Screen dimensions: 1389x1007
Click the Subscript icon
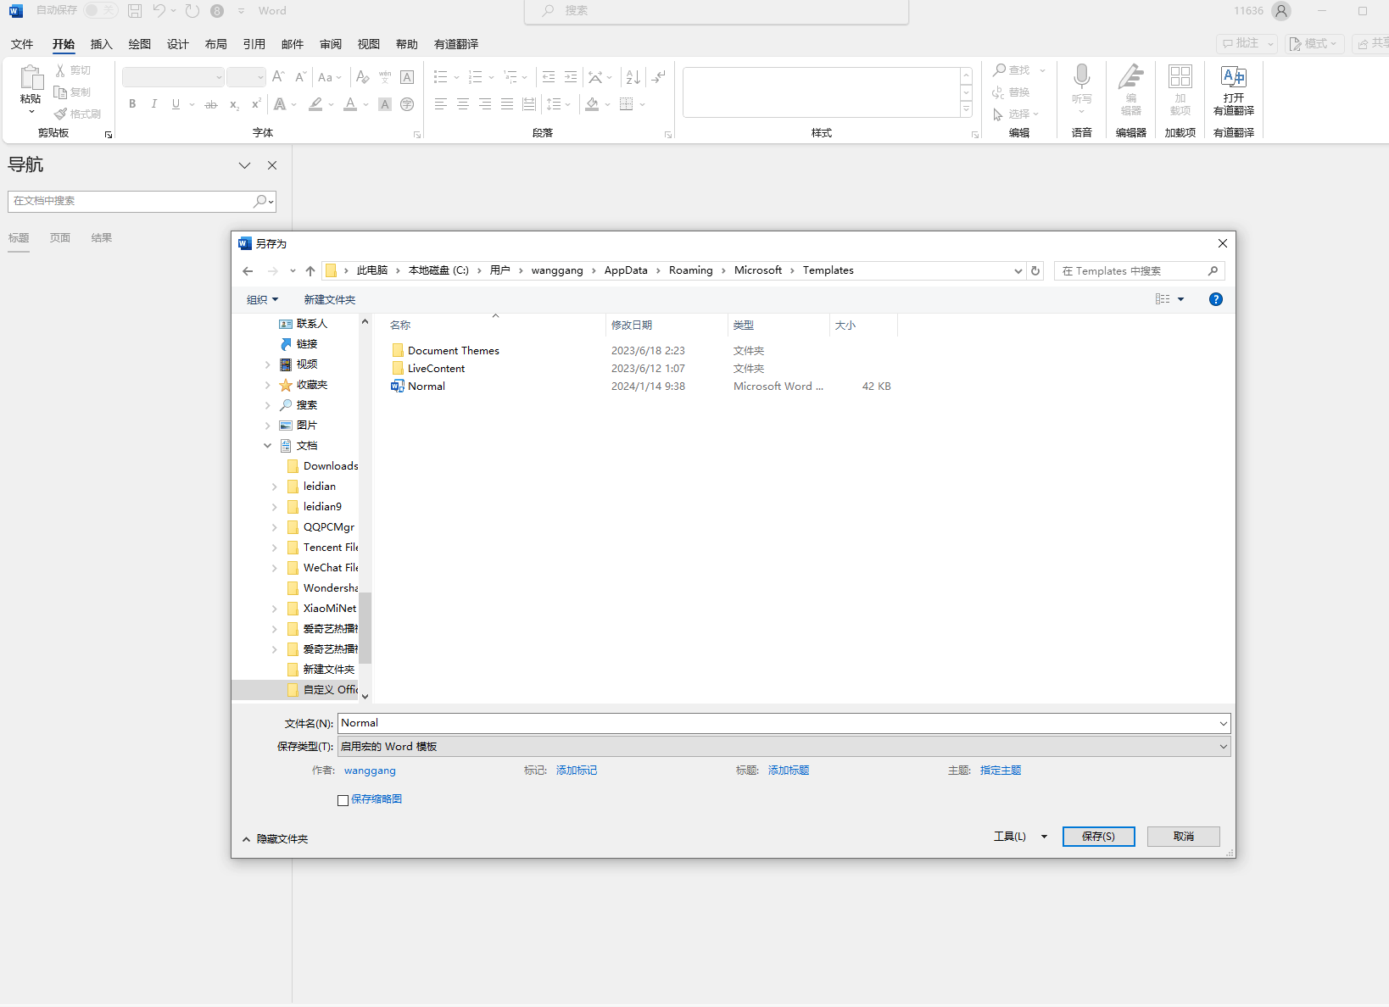click(x=234, y=104)
